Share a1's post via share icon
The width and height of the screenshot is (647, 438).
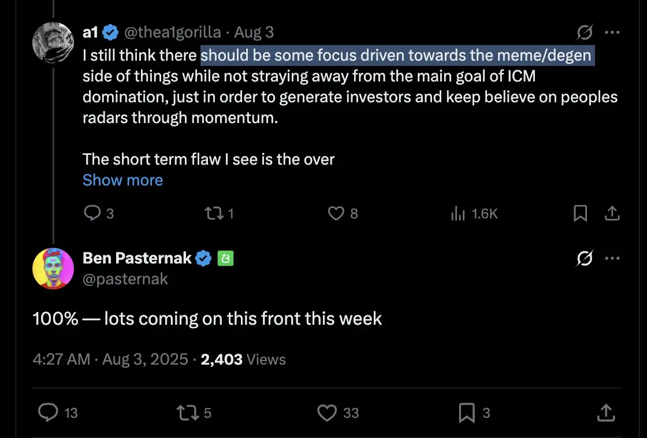pyautogui.click(x=612, y=213)
